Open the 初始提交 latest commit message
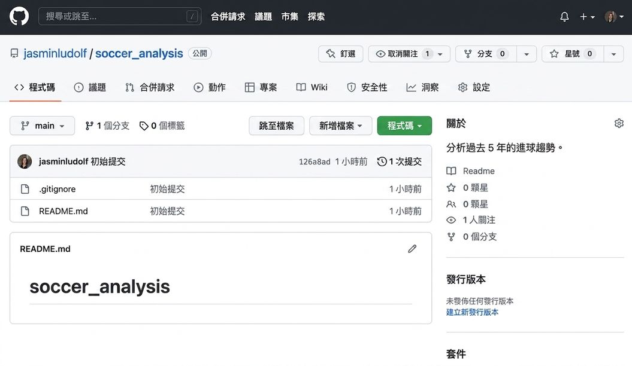632x366 pixels. (108, 161)
